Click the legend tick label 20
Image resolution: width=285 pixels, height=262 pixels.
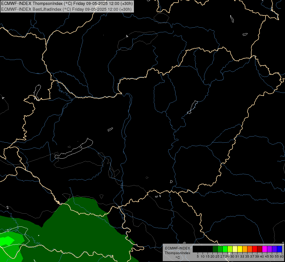coord(213,256)
